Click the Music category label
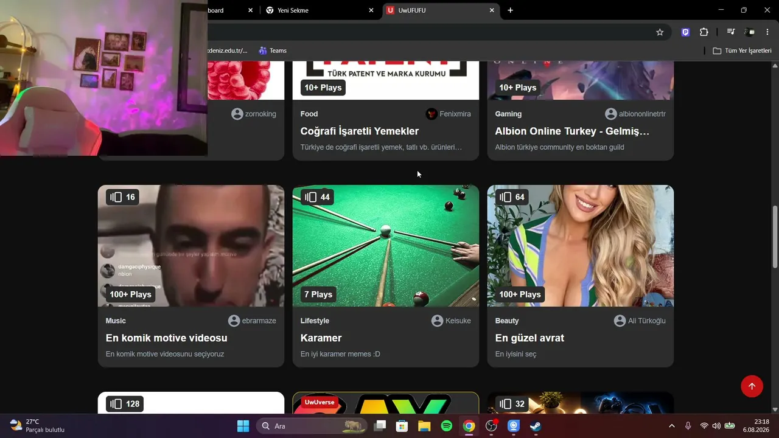Viewport: 779px width, 438px height. [116, 321]
